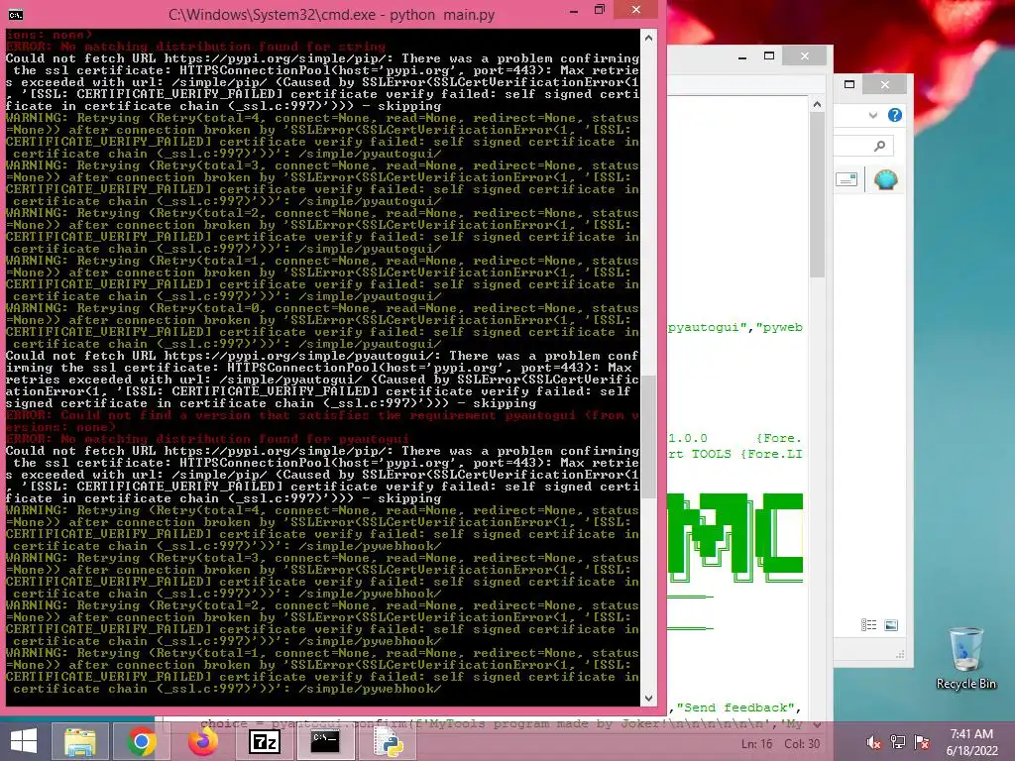Click the muted volume tray icon

coord(873,742)
